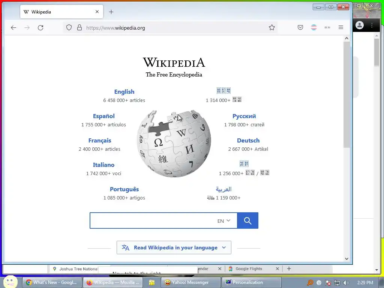Open the language link with 1 256 000+ articles
Viewport: 384px width, 288px height.
[244, 163]
